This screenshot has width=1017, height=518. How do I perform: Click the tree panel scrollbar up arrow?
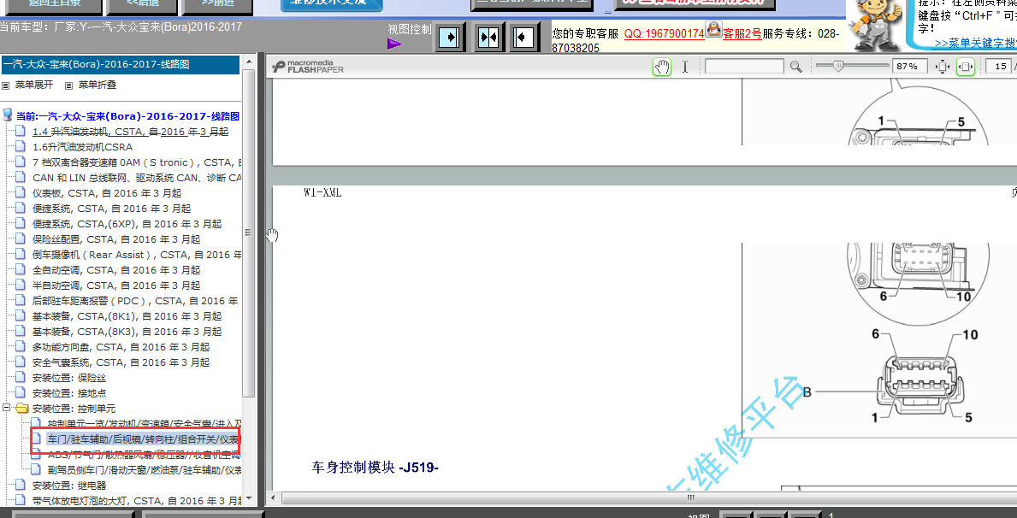tap(248, 60)
